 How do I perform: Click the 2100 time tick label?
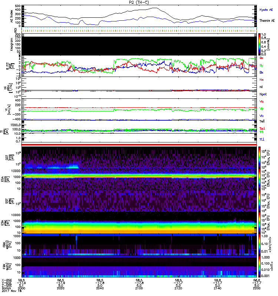[139, 288]
